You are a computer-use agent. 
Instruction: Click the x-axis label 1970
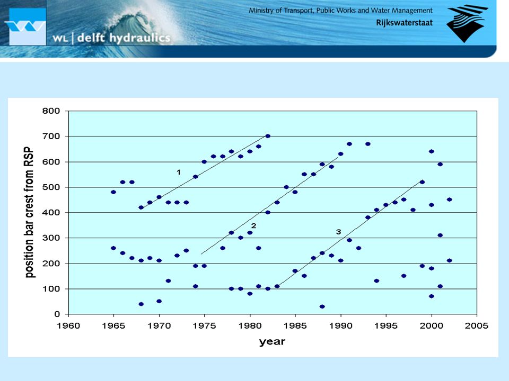click(x=159, y=325)
